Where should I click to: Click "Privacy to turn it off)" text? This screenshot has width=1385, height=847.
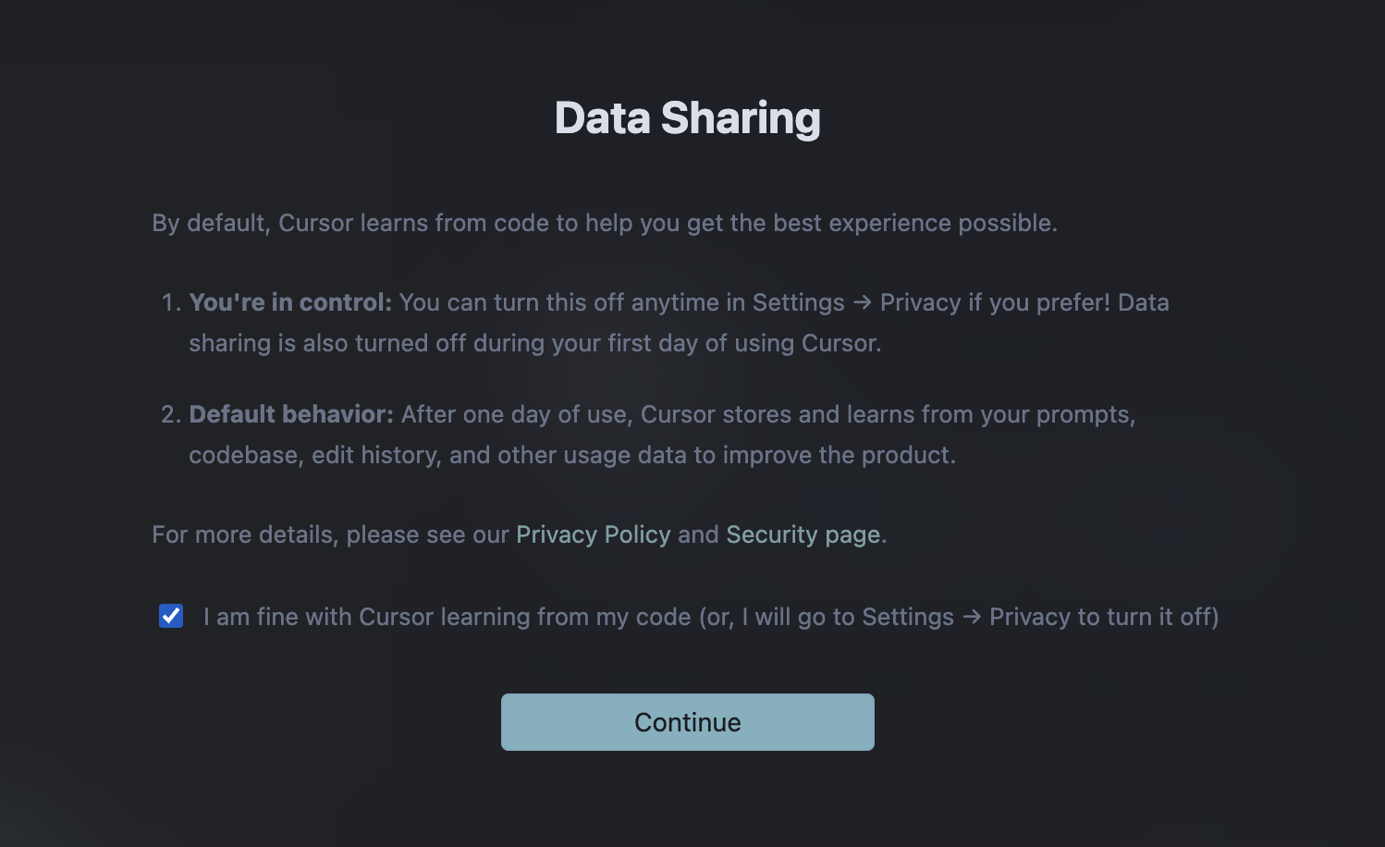tap(1104, 617)
